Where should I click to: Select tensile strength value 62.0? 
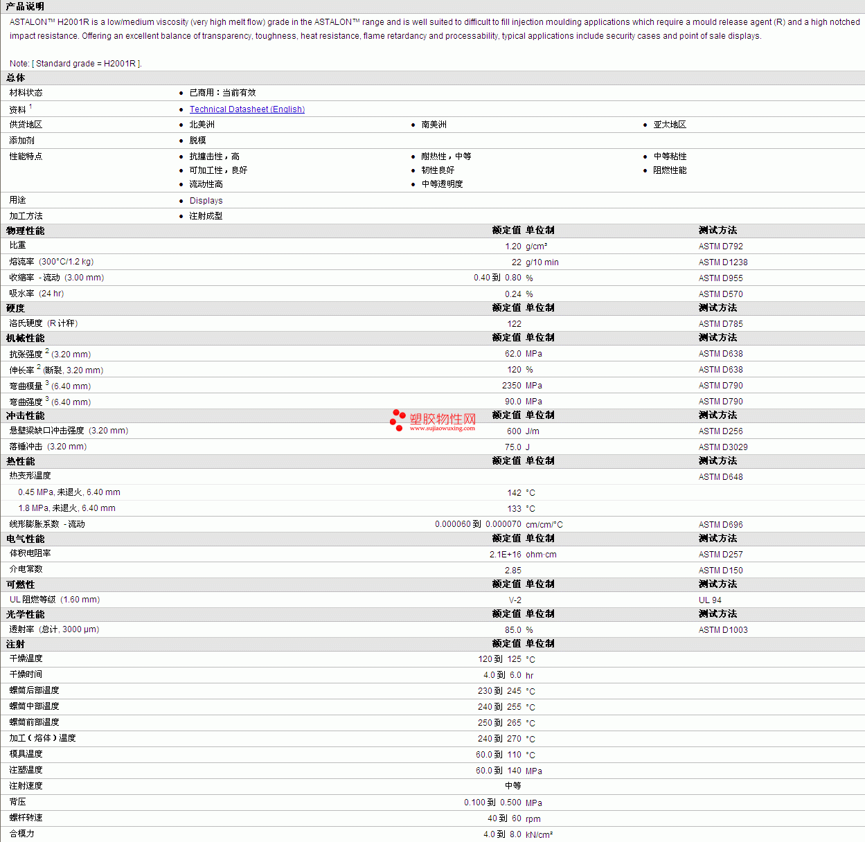tap(513, 354)
